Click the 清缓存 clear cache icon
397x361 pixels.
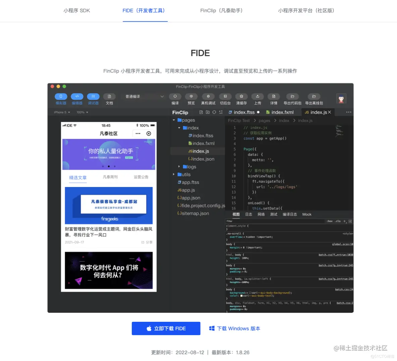click(241, 97)
